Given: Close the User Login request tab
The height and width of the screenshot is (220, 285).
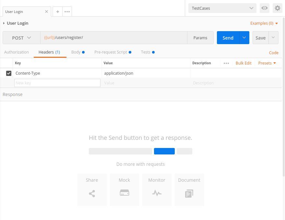Looking at the screenshot, I should [x=47, y=12].
